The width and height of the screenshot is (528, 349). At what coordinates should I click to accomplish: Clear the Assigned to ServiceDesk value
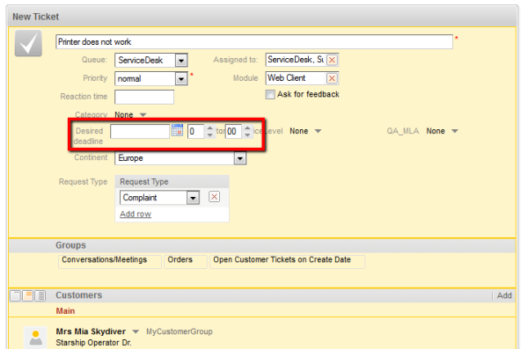coord(332,60)
